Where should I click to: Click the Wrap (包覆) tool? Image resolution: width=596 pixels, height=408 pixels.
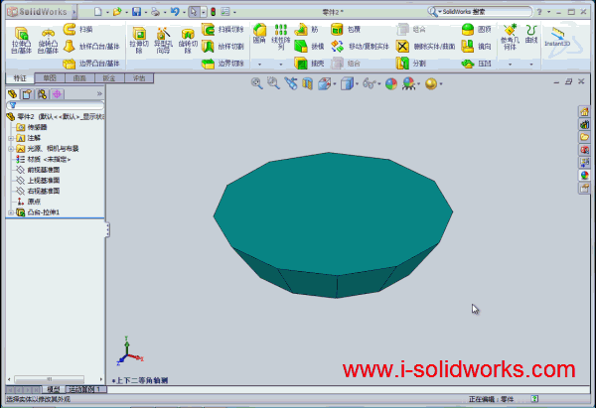(x=346, y=29)
